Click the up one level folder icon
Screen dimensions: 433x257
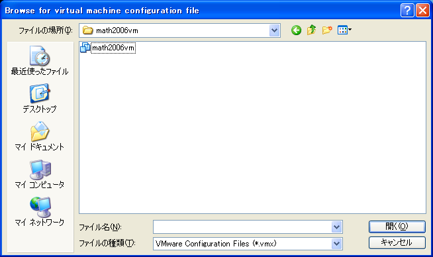click(x=311, y=30)
